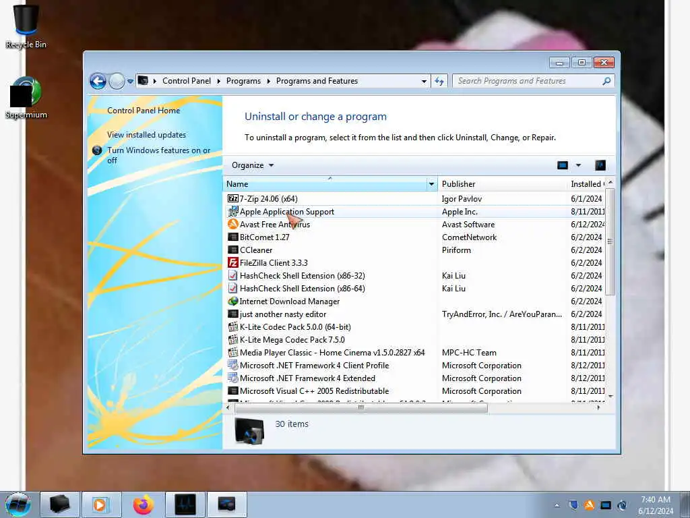This screenshot has width=690, height=518.
Task: Open Turn Windows features on or off
Action: pyautogui.click(x=158, y=155)
